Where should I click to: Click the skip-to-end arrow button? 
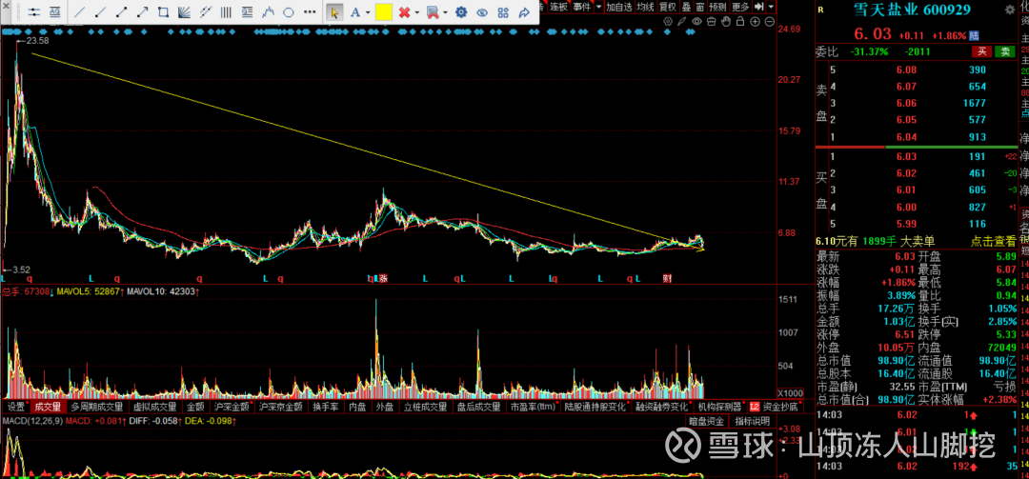coord(758,7)
